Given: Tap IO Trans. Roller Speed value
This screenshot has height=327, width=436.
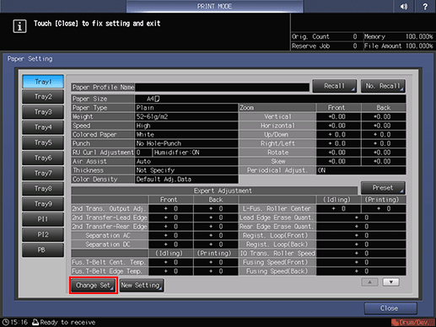Looking at the screenshot, I should tap(361, 254).
